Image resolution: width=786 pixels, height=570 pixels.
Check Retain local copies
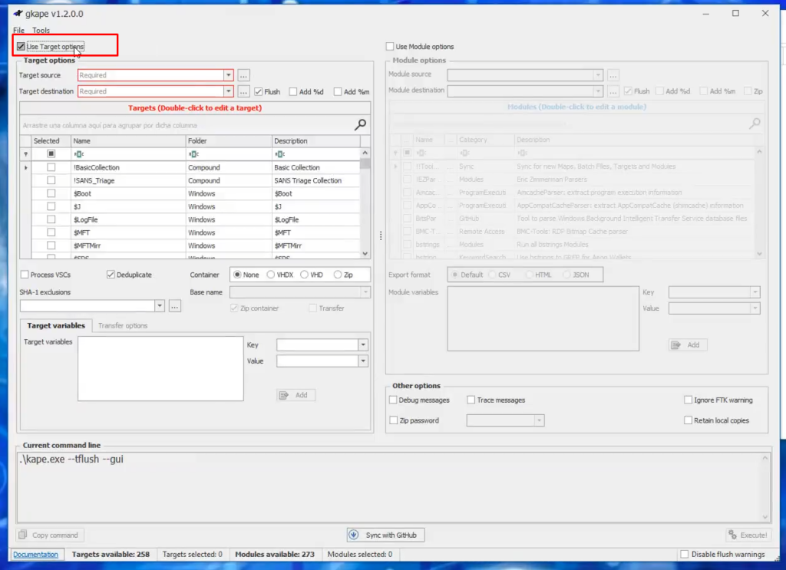point(689,420)
